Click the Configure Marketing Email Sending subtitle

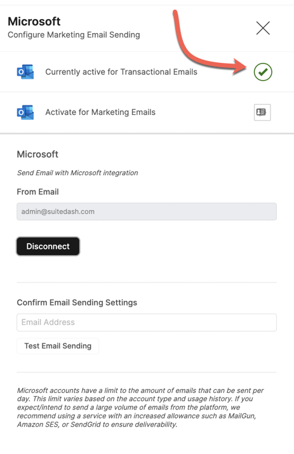point(74,35)
